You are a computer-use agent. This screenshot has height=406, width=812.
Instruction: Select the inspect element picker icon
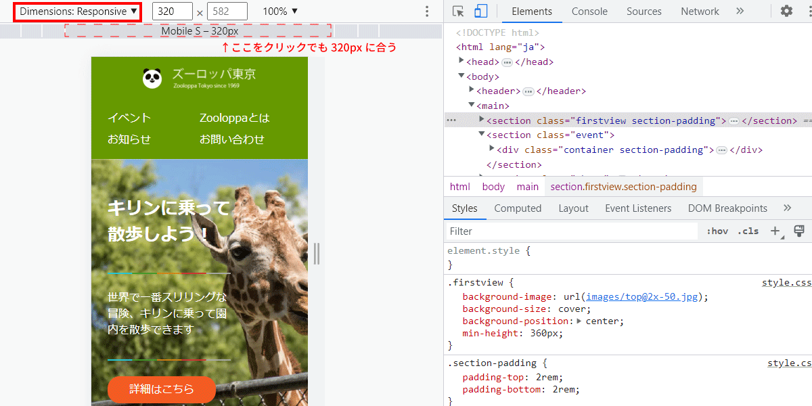point(458,11)
